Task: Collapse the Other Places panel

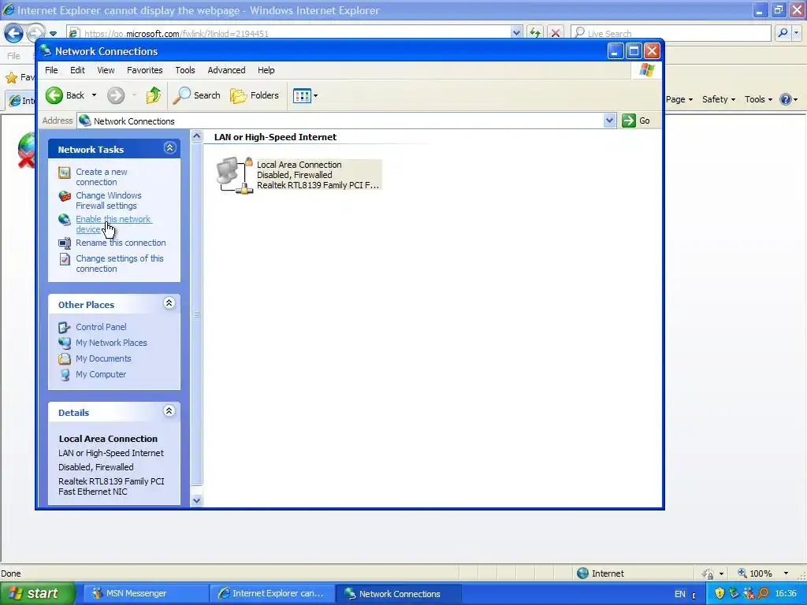Action: coord(169,303)
